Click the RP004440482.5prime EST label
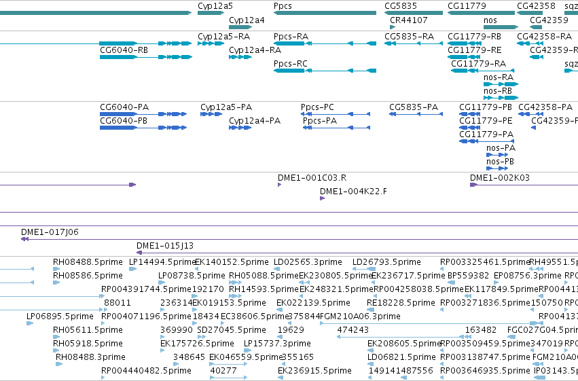The image size is (578, 381). click(x=146, y=371)
